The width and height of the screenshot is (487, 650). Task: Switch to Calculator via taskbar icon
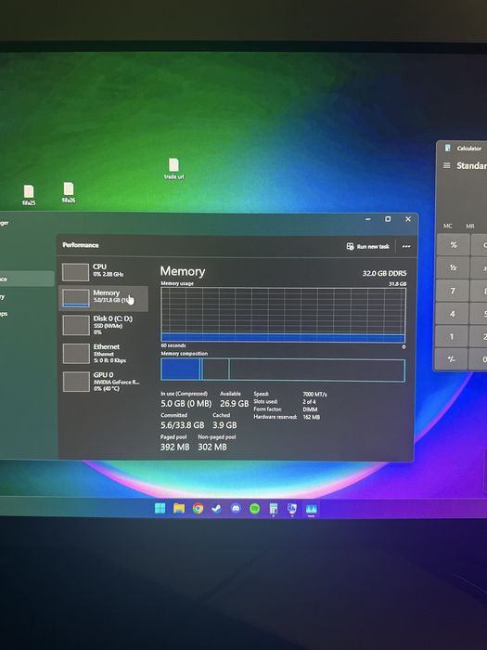274,509
